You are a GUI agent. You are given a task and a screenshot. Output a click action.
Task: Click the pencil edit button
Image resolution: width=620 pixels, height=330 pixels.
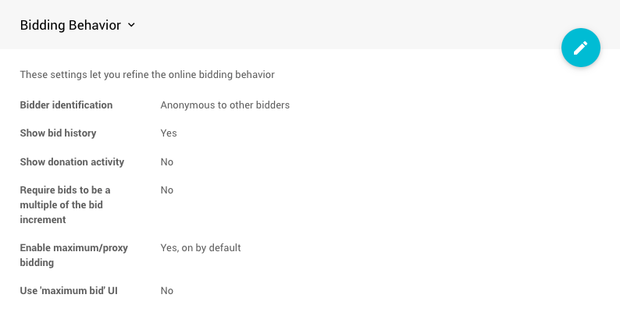click(580, 48)
